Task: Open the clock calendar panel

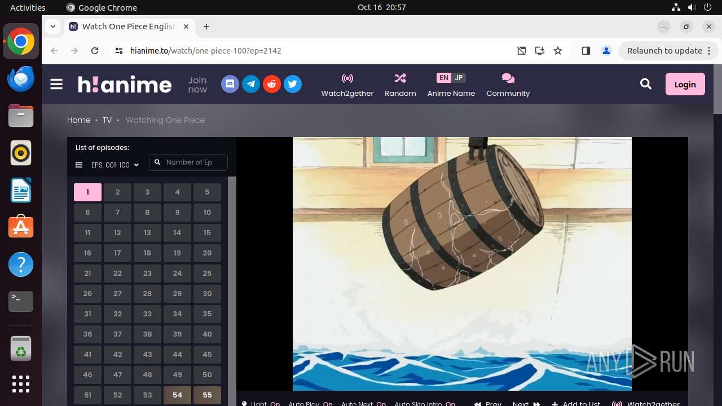Action: (x=382, y=7)
